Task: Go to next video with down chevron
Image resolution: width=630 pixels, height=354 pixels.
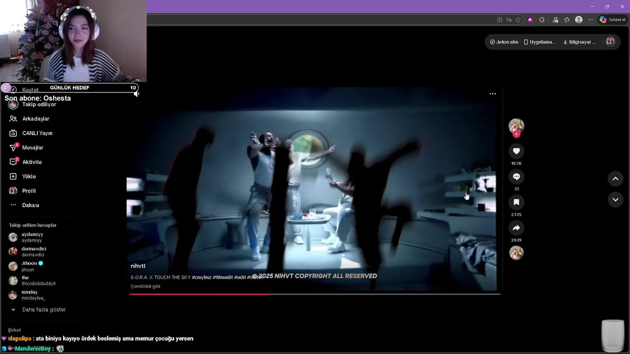Action: [615, 200]
